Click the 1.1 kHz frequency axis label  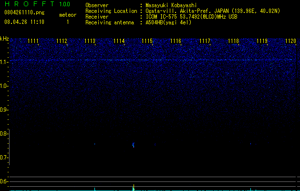pos(4,62)
